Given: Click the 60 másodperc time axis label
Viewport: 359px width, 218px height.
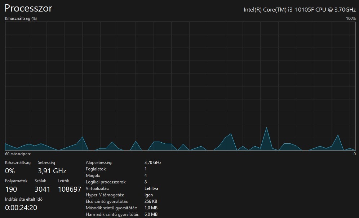Looking at the screenshot, I should tap(18, 154).
